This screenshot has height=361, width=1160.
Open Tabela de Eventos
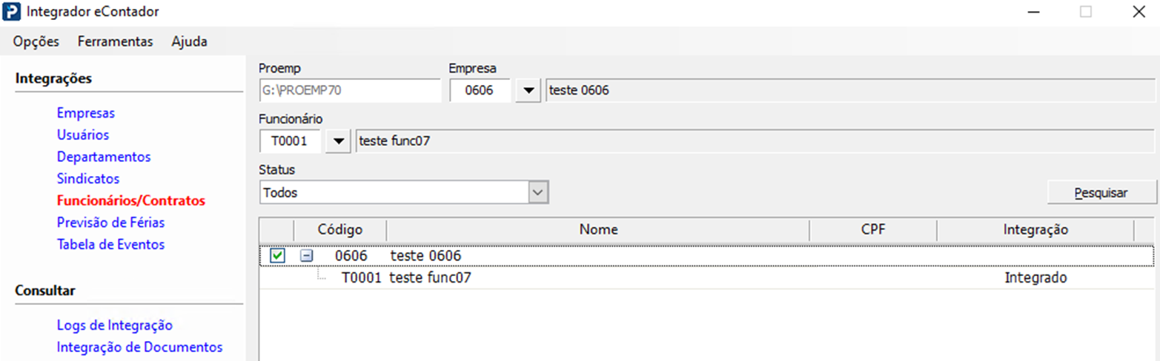(x=110, y=244)
